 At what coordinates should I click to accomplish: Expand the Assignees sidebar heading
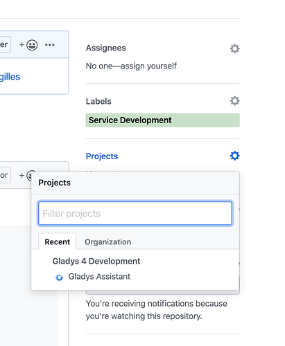pos(106,48)
